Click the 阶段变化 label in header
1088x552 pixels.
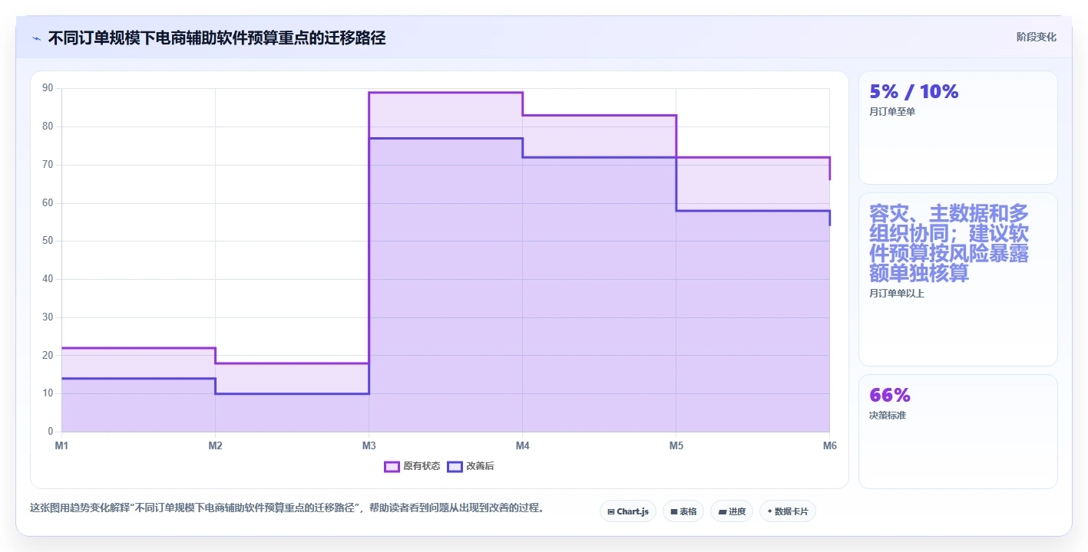(x=1036, y=37)
